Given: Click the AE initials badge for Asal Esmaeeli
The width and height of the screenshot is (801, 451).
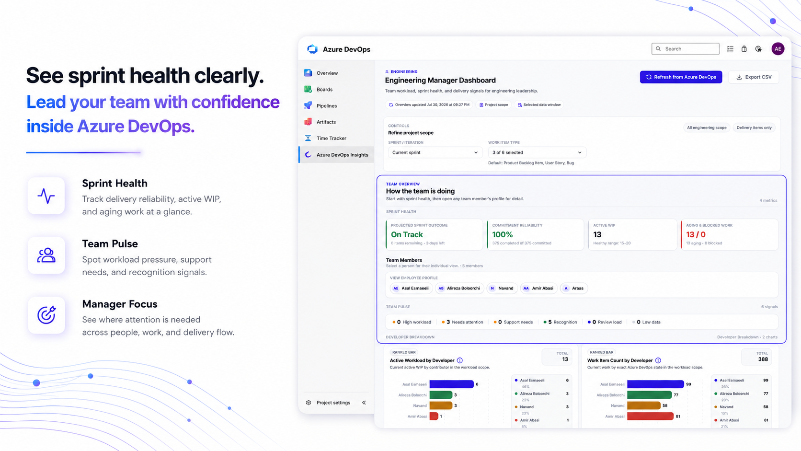Looking at the screenshot, I should tap(396, 289).
